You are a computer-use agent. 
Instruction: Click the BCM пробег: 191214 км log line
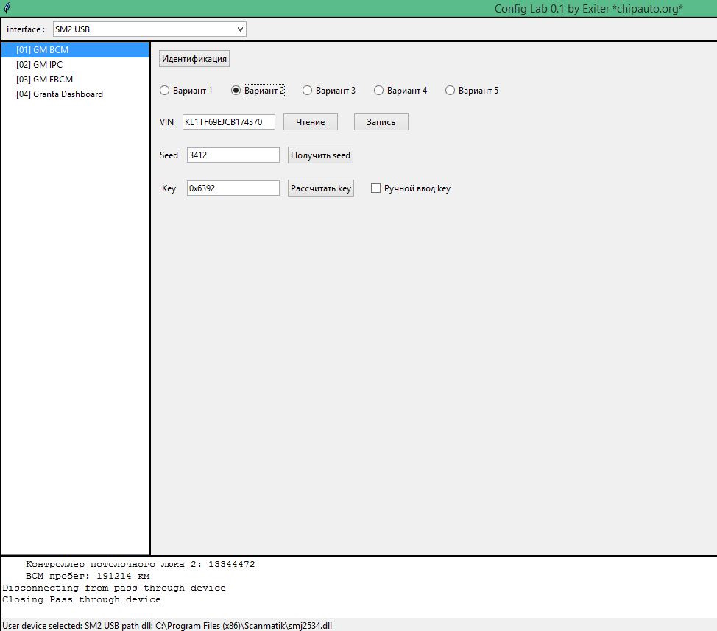(88, 576)
